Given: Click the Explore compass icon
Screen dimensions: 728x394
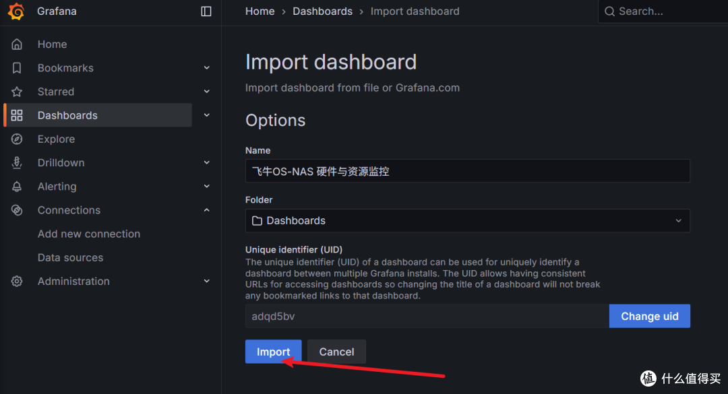Looking at the screenshot, I should point(17,139).
